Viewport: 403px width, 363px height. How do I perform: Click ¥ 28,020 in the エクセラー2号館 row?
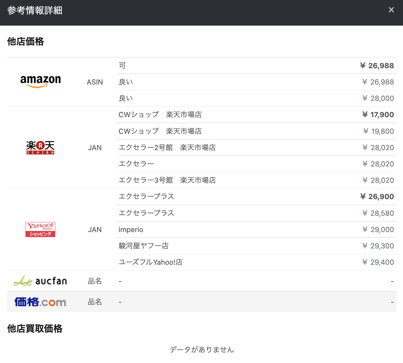[378, 148]
